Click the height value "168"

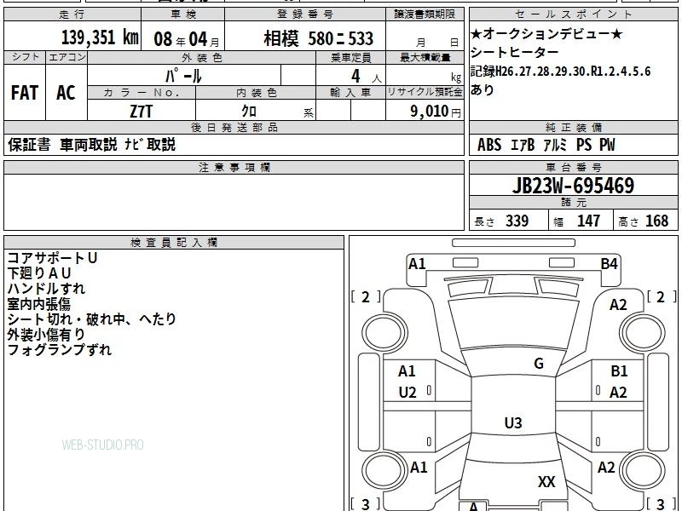pos(656,221)
